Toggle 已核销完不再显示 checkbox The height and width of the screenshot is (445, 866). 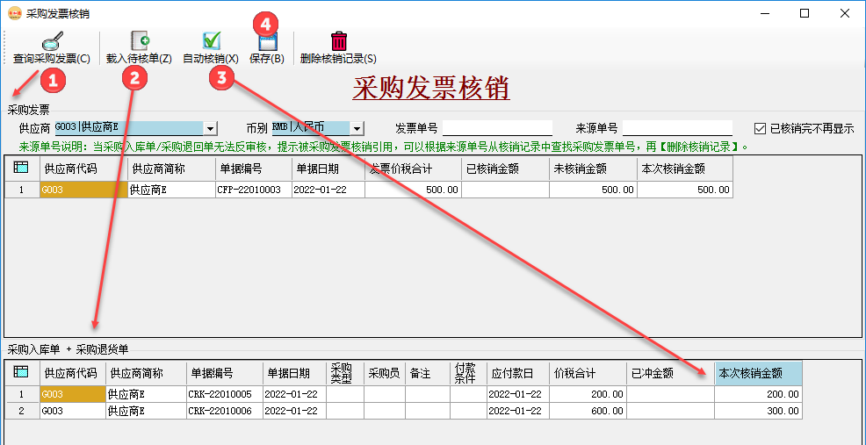[x=760, y=129]
